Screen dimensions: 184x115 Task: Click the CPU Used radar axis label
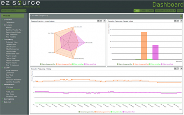click(89, 43)
